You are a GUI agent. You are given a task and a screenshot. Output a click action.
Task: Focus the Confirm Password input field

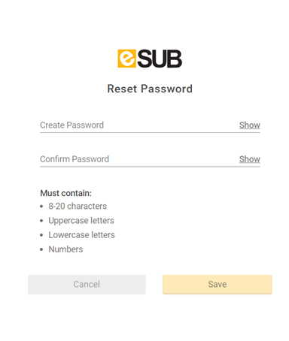click(x=138, y=159)
